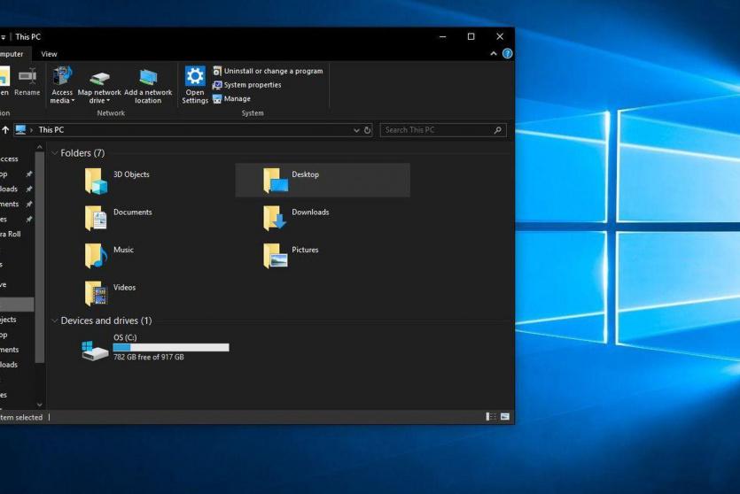Open the Pictures folder icon

point(276,256)
